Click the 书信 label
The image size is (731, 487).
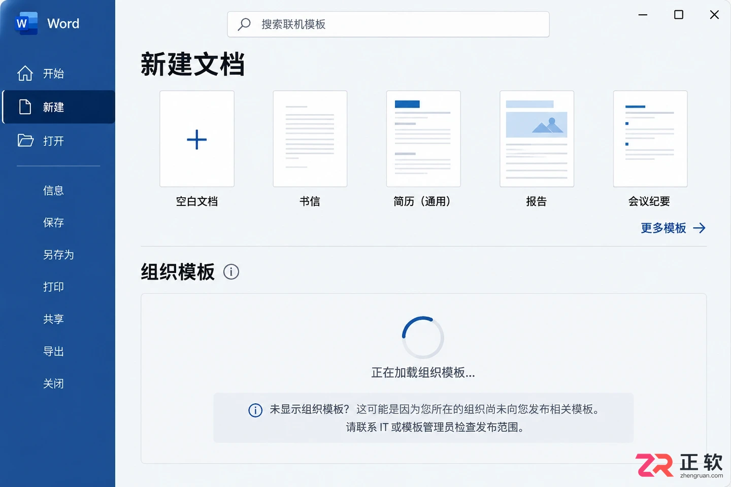click(310, 201)
